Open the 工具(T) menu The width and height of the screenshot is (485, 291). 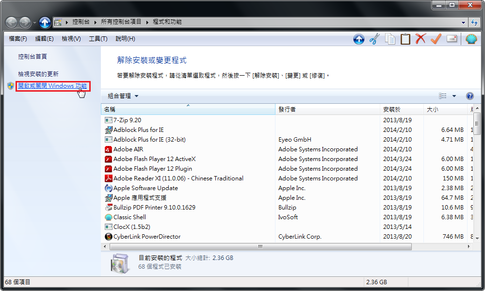98,39
